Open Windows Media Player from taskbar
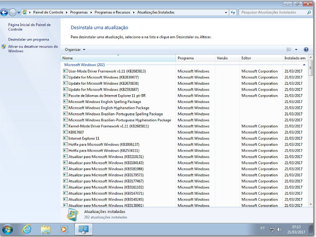Screen dimensions: 316x237 coord(64,229)
